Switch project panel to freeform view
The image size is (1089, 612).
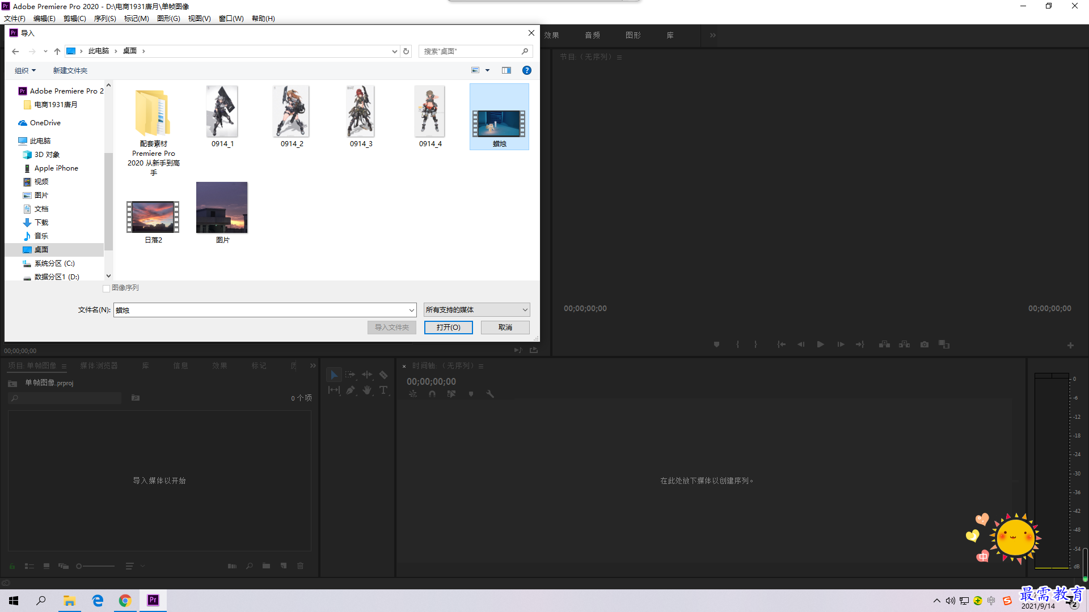coord(64,566)
